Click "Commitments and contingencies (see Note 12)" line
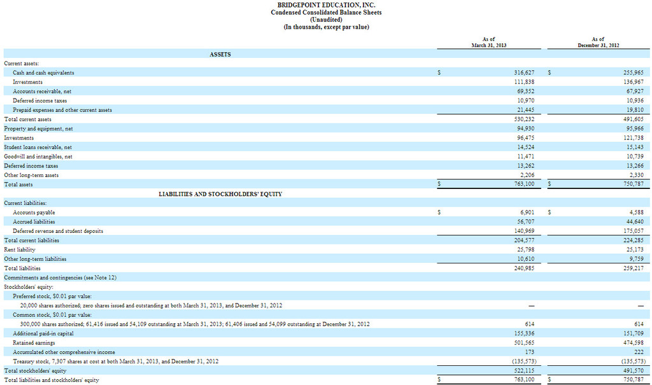The width and height of the screenshot is (652, 385). pyautogui.click(x=60, y=277)
